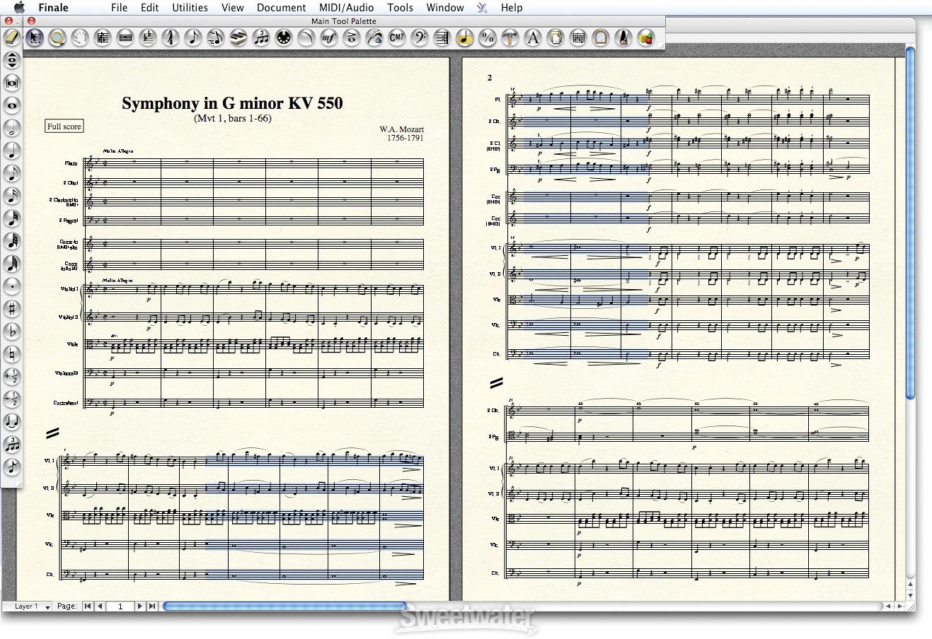The height and width of the screenshot is (639, 932).
Task: Go to the previous page
Action: point(100,606)
